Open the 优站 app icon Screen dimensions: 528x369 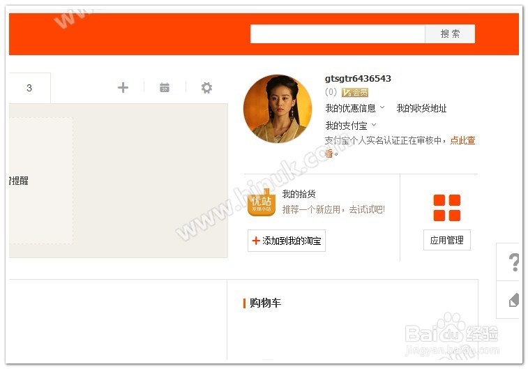coord(262,202)
